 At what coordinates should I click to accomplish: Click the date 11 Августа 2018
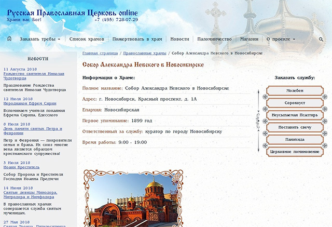pyautogui.click(x=20, y=69)
